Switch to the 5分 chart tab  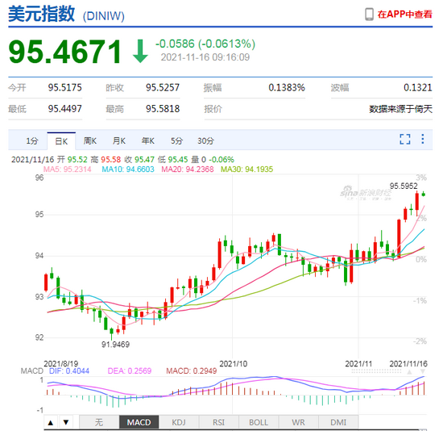pyautogui.click(x=176, y=140)
